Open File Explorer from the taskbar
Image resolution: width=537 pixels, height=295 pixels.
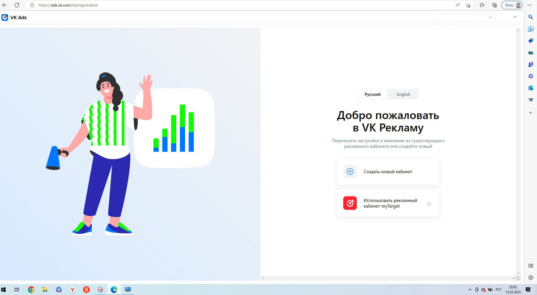45,290
